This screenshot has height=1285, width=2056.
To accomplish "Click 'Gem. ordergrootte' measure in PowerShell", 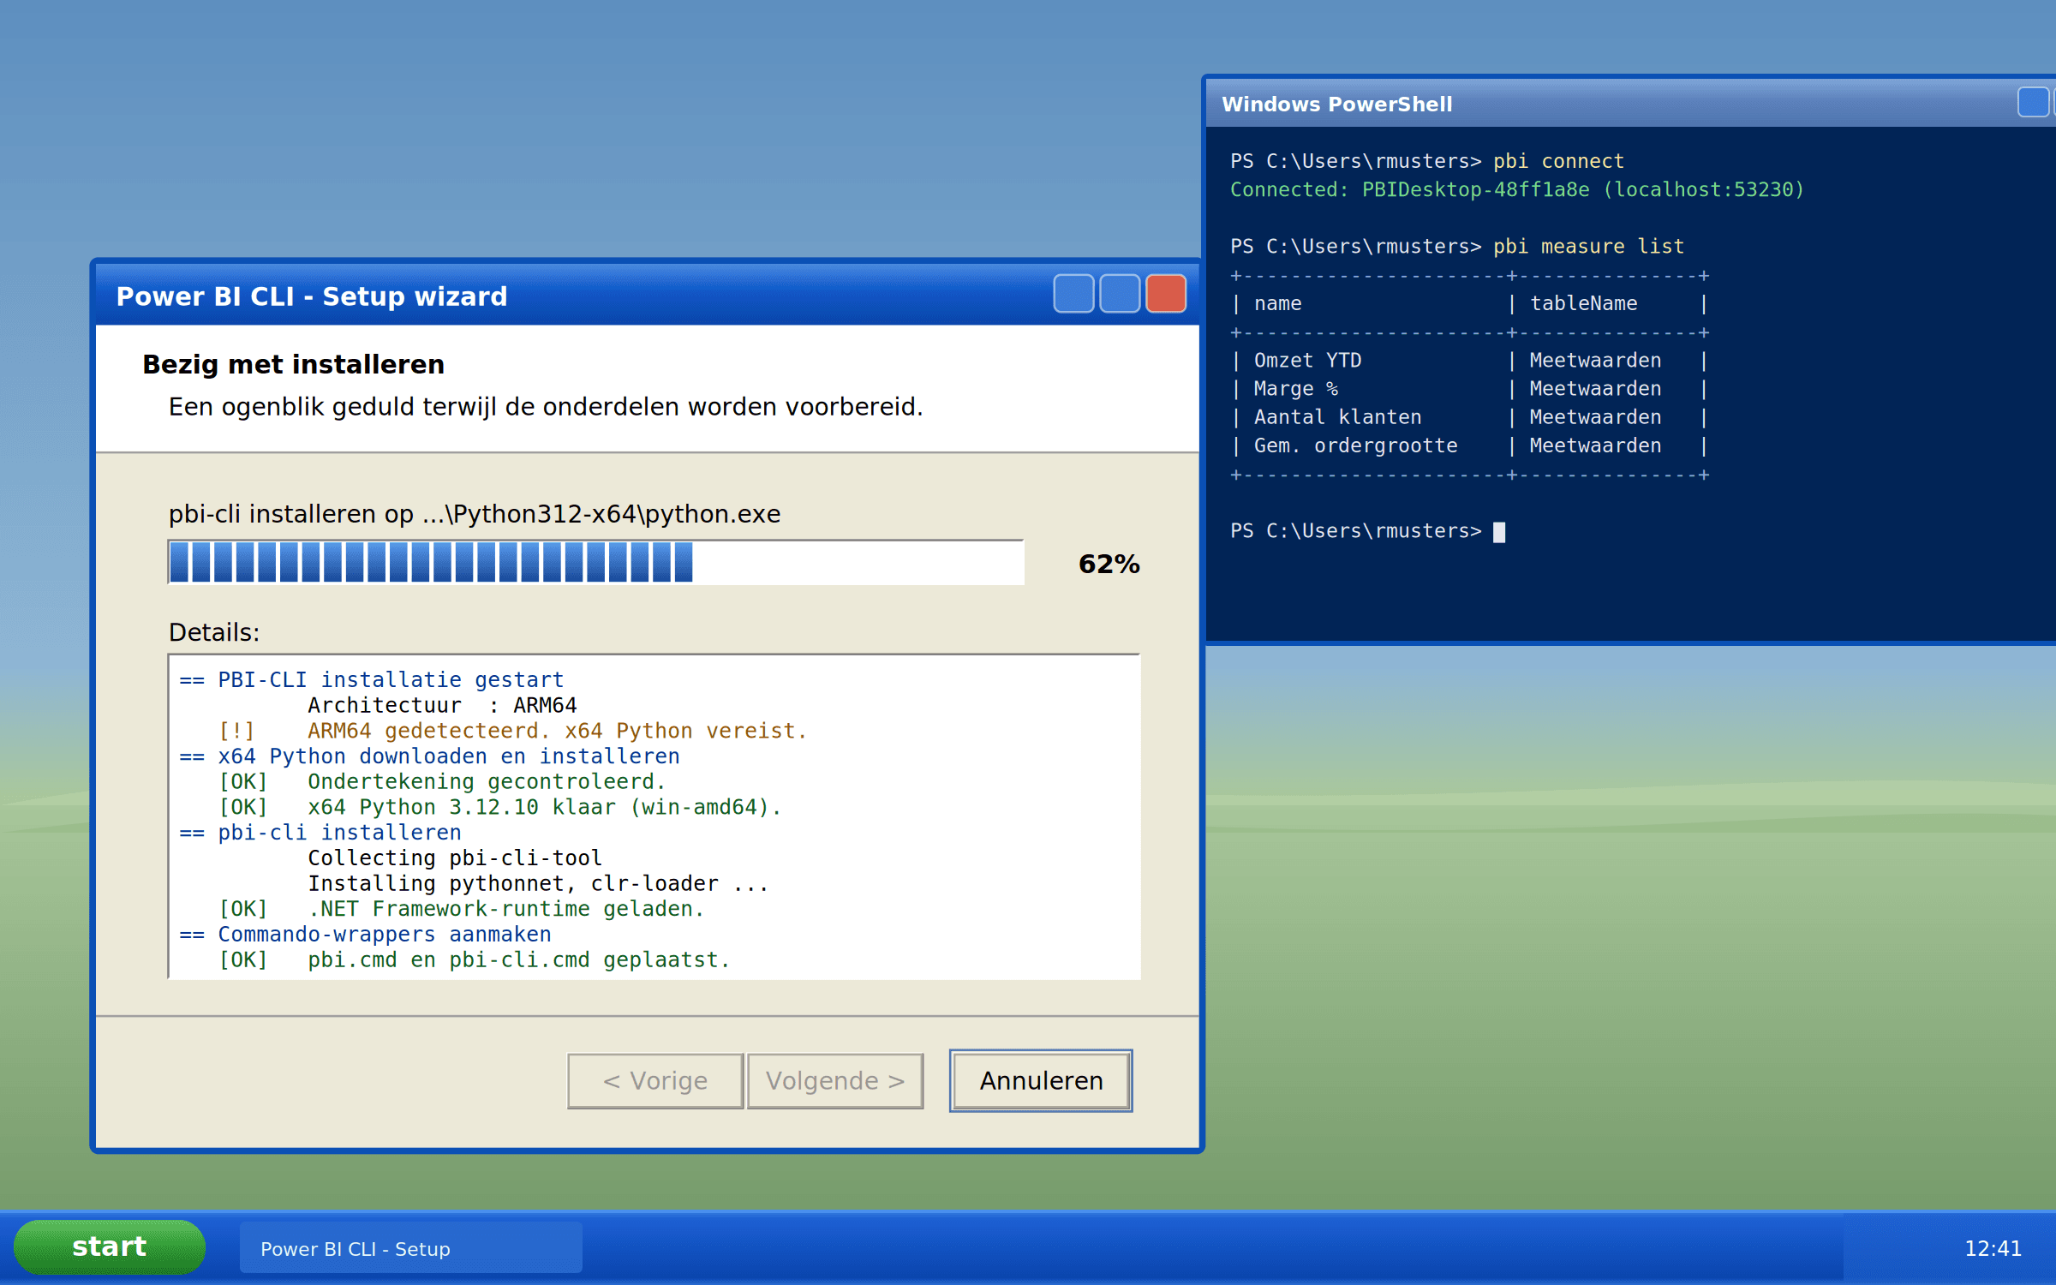I will [1355, 445].
